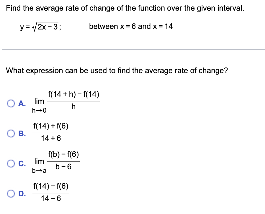Image resolution: width=265 pixels, height=214 pixels.
Task: Select answer choice D radio button
Action: coord(11,194)
